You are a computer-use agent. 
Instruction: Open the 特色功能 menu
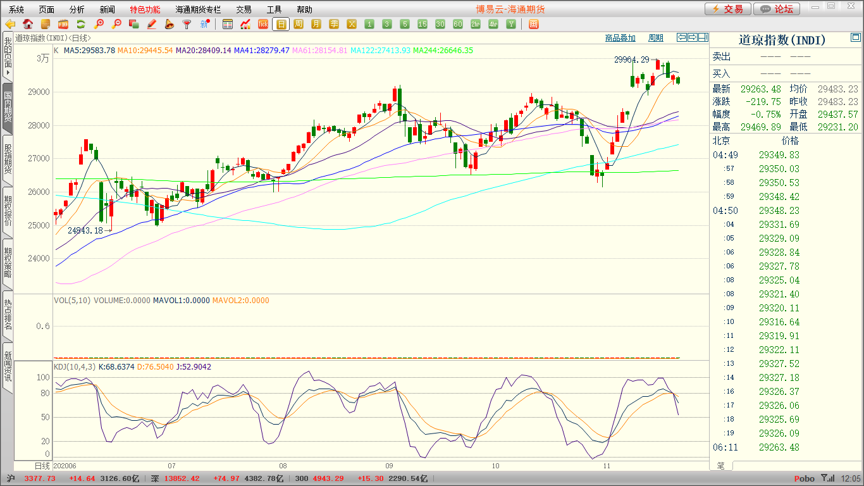pyautogui.click(x=145, y=9)
